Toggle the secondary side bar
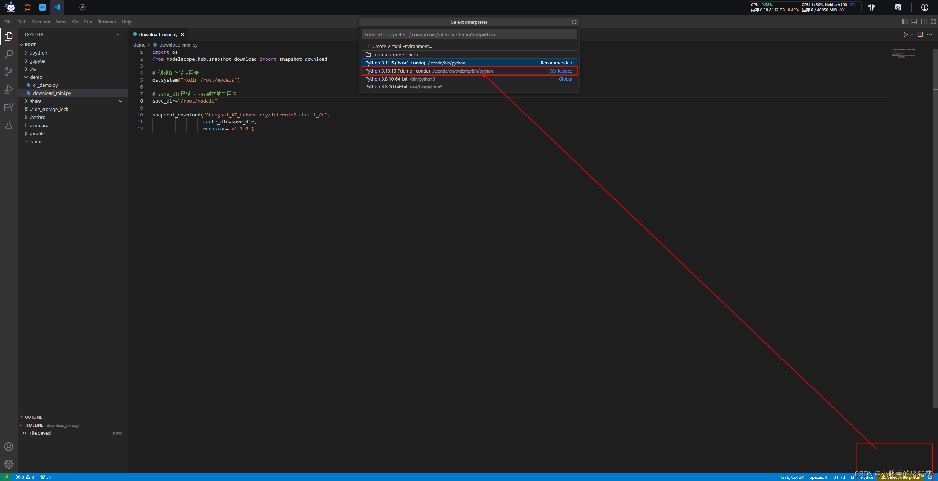 [x=924, y=22]
